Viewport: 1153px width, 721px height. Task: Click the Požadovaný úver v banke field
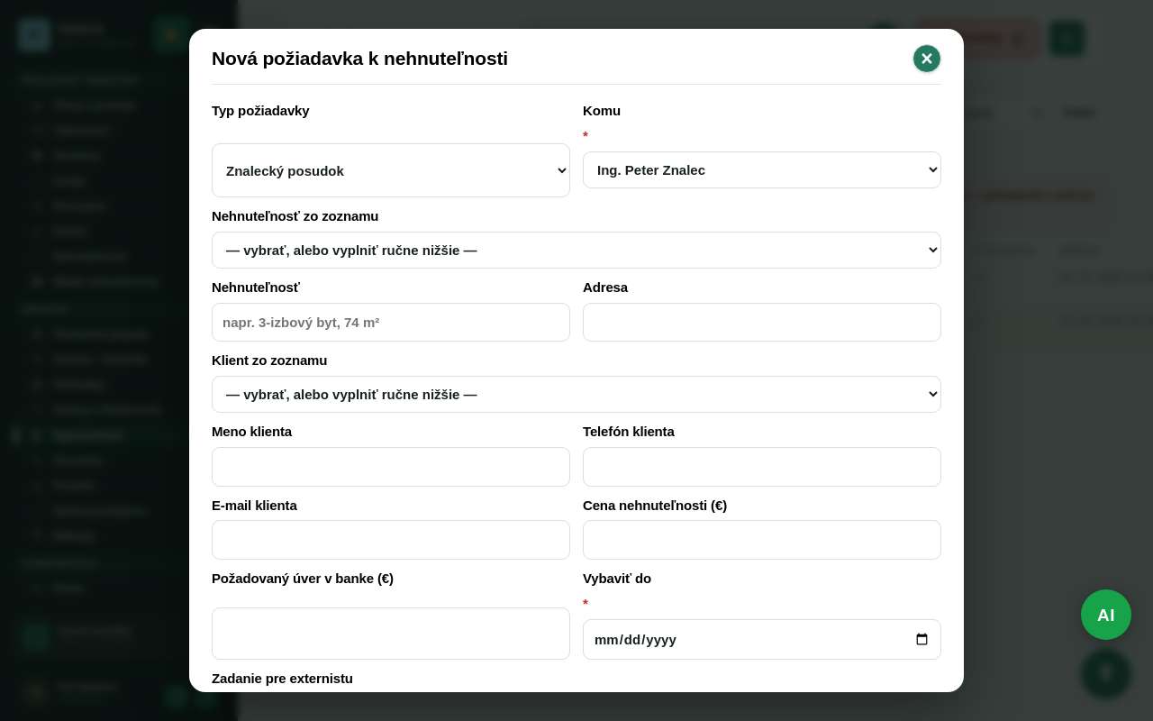tap(391, 634)
